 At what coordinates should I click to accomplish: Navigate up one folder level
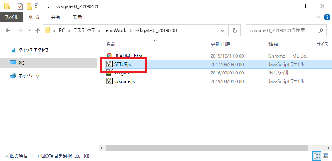coord(38,31)
